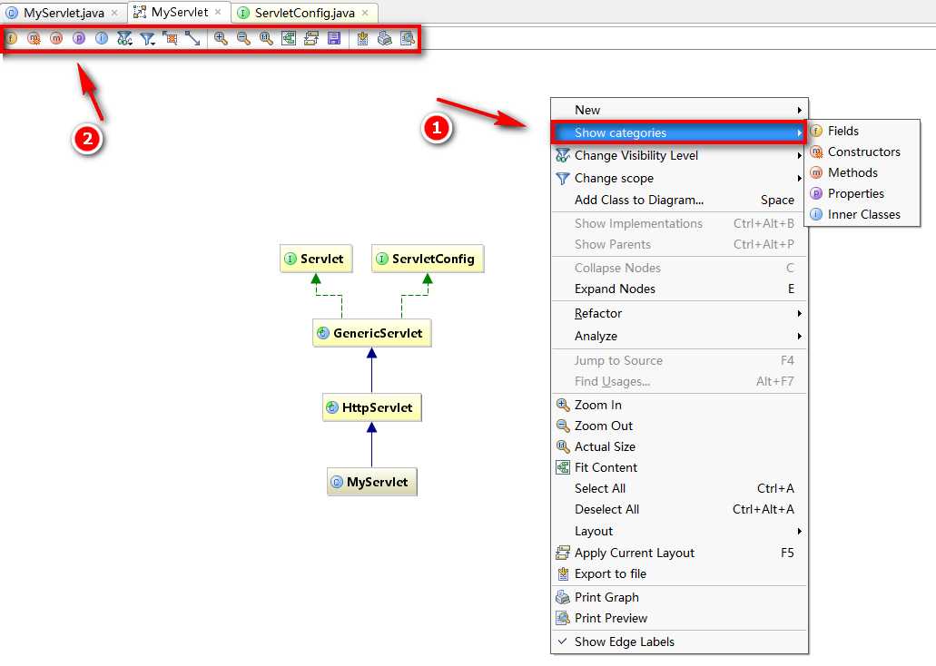936x666 pixels.
Task: Close the MyServlet diagram tab
Action: coord(218,12)
